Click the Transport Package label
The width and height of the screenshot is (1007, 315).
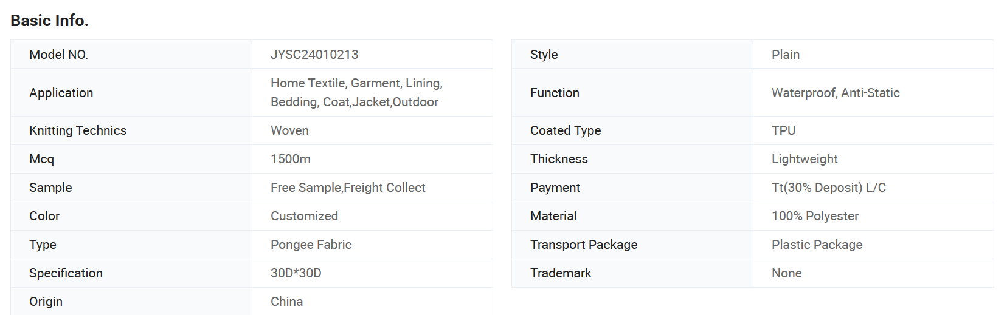pos(583,245)
